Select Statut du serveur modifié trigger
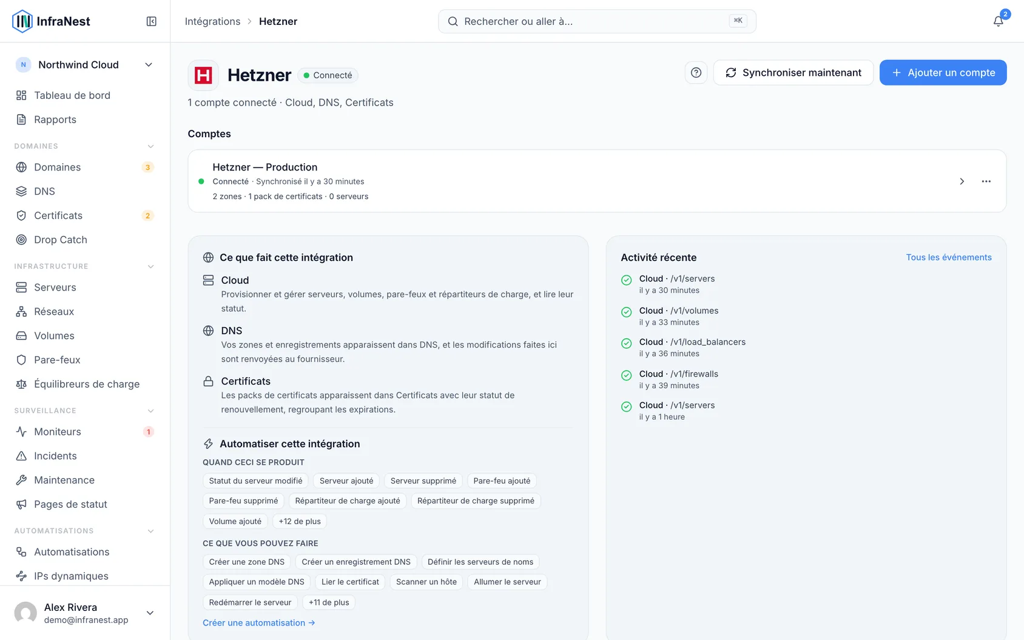 [x=255, y=481]
